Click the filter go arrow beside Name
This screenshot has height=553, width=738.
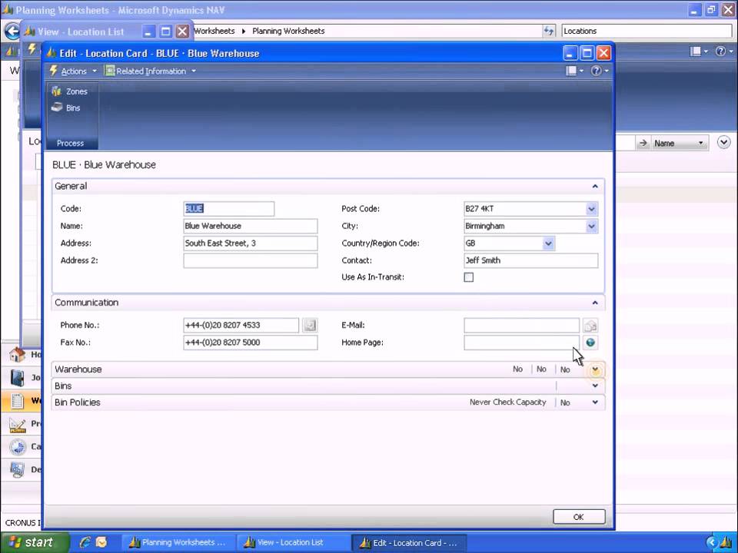click(643, 144)
